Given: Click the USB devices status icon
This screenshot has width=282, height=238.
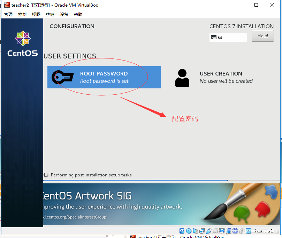Looking at the screenshot, I should [x=209, y=231].
